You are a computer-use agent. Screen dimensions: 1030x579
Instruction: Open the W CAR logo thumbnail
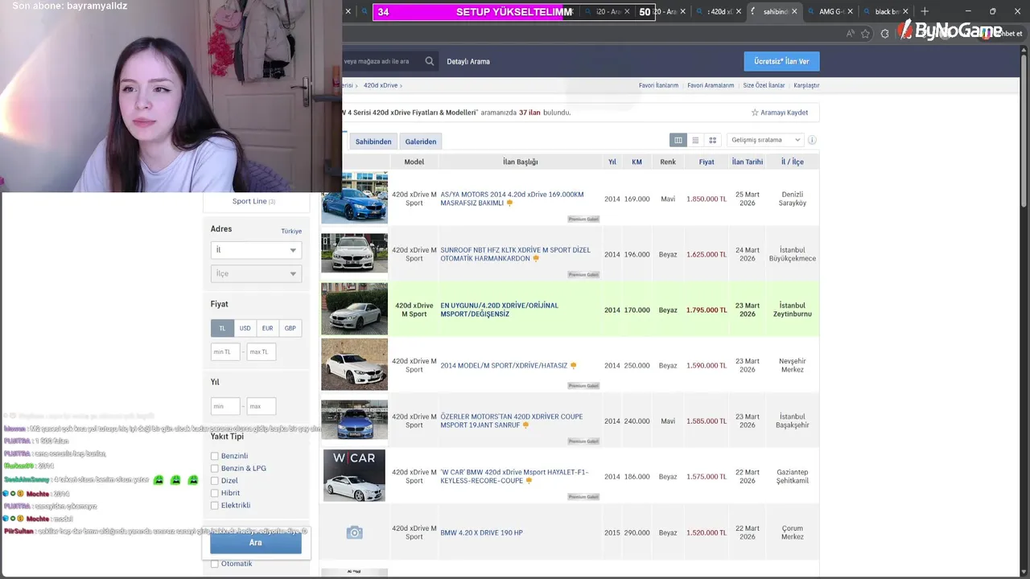(x=354, y=475)
